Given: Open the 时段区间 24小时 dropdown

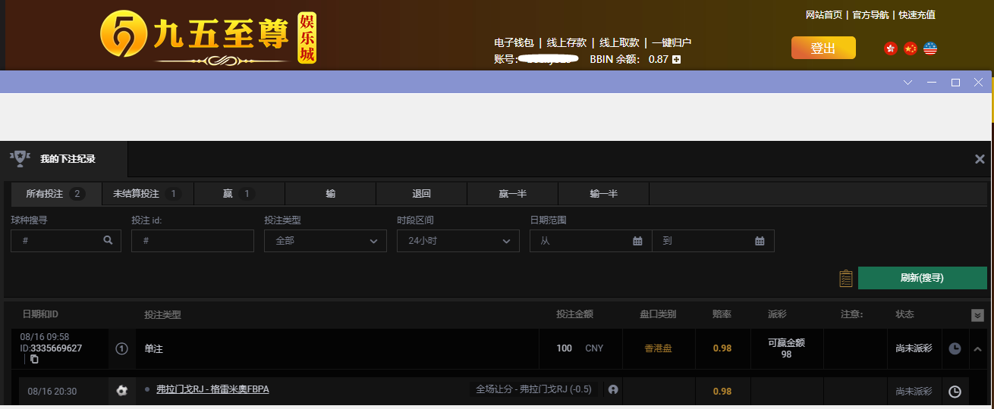Looking at the screenshot, I should coord(458,241).
